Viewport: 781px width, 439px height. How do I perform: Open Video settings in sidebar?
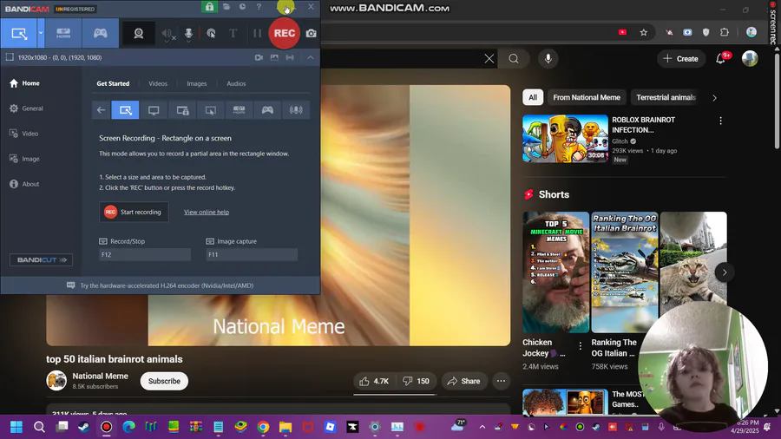(x=24, y=134)
